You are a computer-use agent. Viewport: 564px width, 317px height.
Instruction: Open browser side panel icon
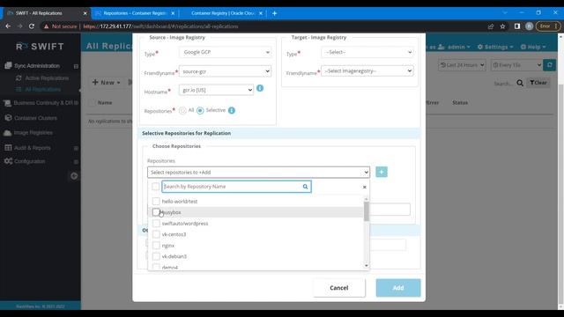click(x=517, y=26)
